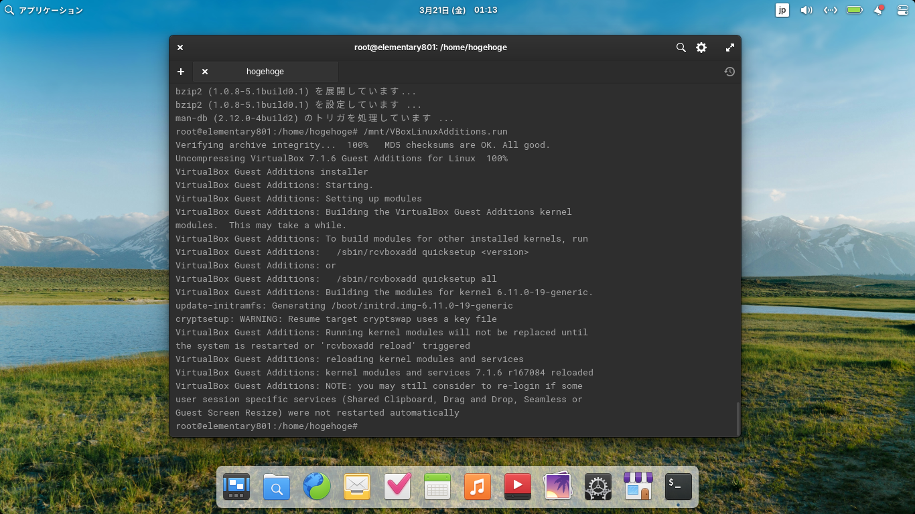Click the '/sbin/rcvboxadd quicksetup <version>' text
Image resolution: width=915 pixels, height=514 pixels.
coord(433,252)
